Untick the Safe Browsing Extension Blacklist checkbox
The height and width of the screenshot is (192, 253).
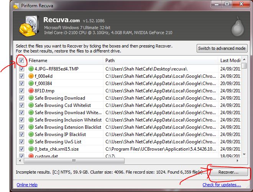[x=21, y=127]
